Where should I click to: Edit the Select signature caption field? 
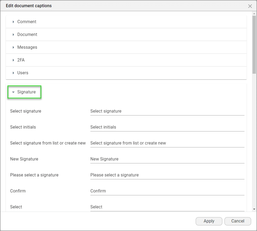[x=167, y=111]
